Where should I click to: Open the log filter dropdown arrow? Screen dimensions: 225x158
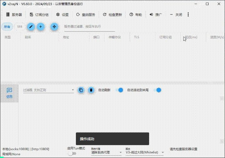73,90
